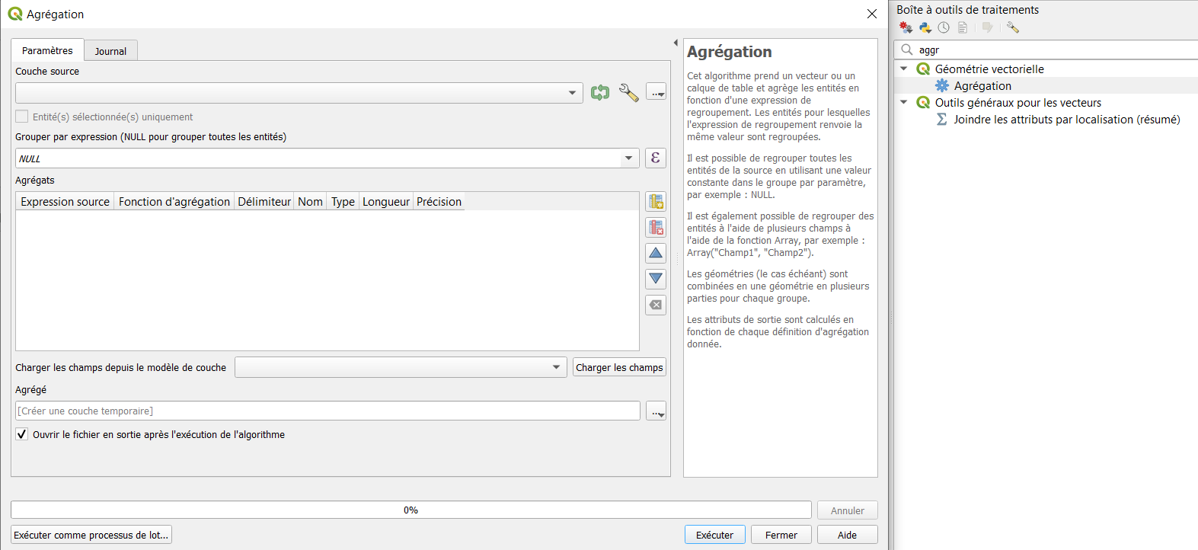The height and width of the screenshot is (550, 1198).
Task: Collapse the help panel arrow
Action: [676, 43]
